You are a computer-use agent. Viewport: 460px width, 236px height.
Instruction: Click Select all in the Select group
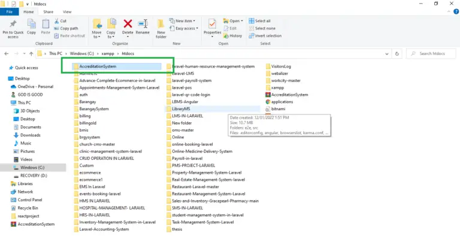tap(259, 21)
